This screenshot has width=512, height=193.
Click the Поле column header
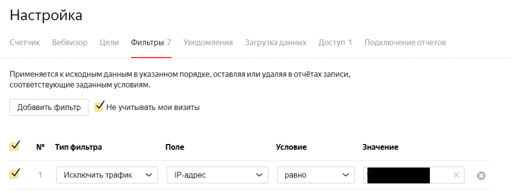(x=174, y=147)
